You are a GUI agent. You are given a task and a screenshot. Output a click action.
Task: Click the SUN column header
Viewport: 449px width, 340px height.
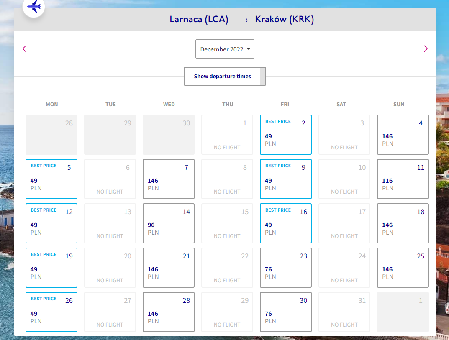click(399, 105)
